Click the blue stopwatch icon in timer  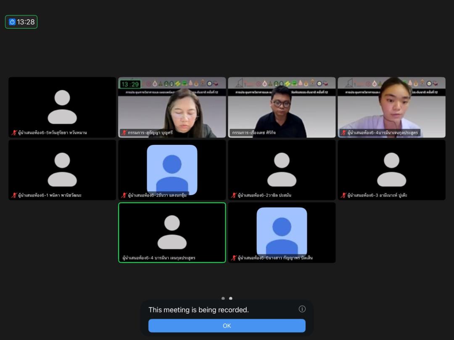click(x=12, y=22)
